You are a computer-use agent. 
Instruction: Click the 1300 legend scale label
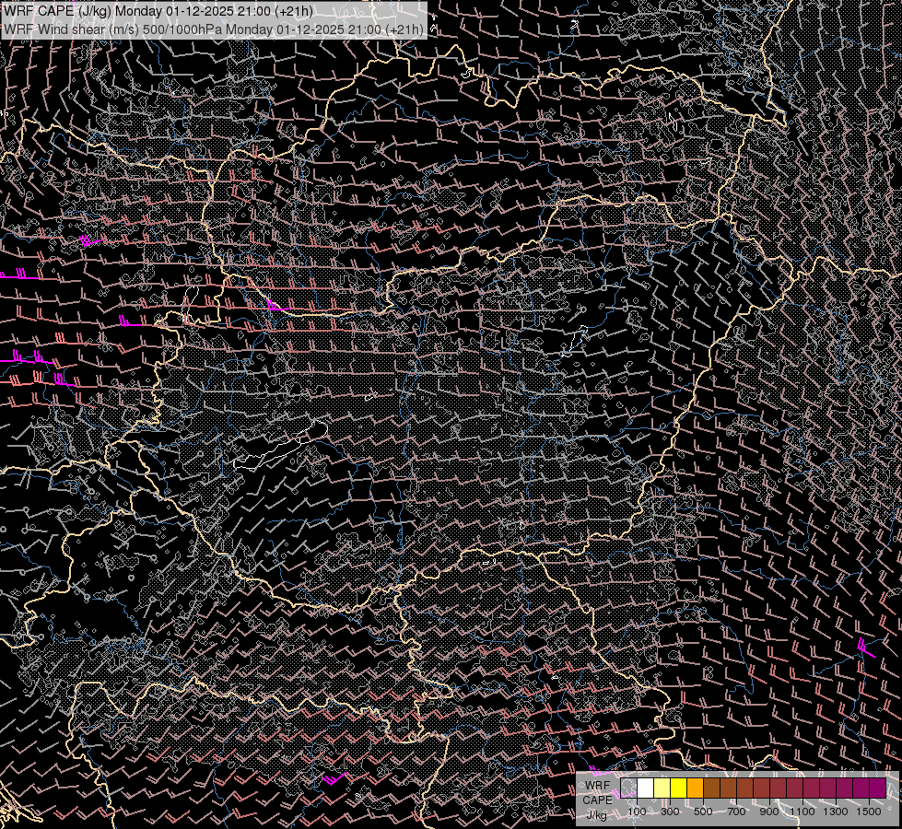click(836, 811)
